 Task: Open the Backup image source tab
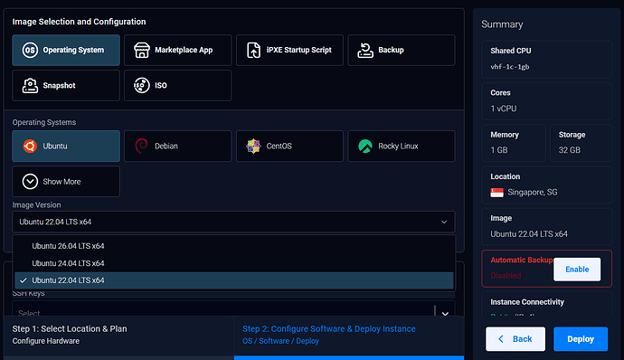pos(402,50)
